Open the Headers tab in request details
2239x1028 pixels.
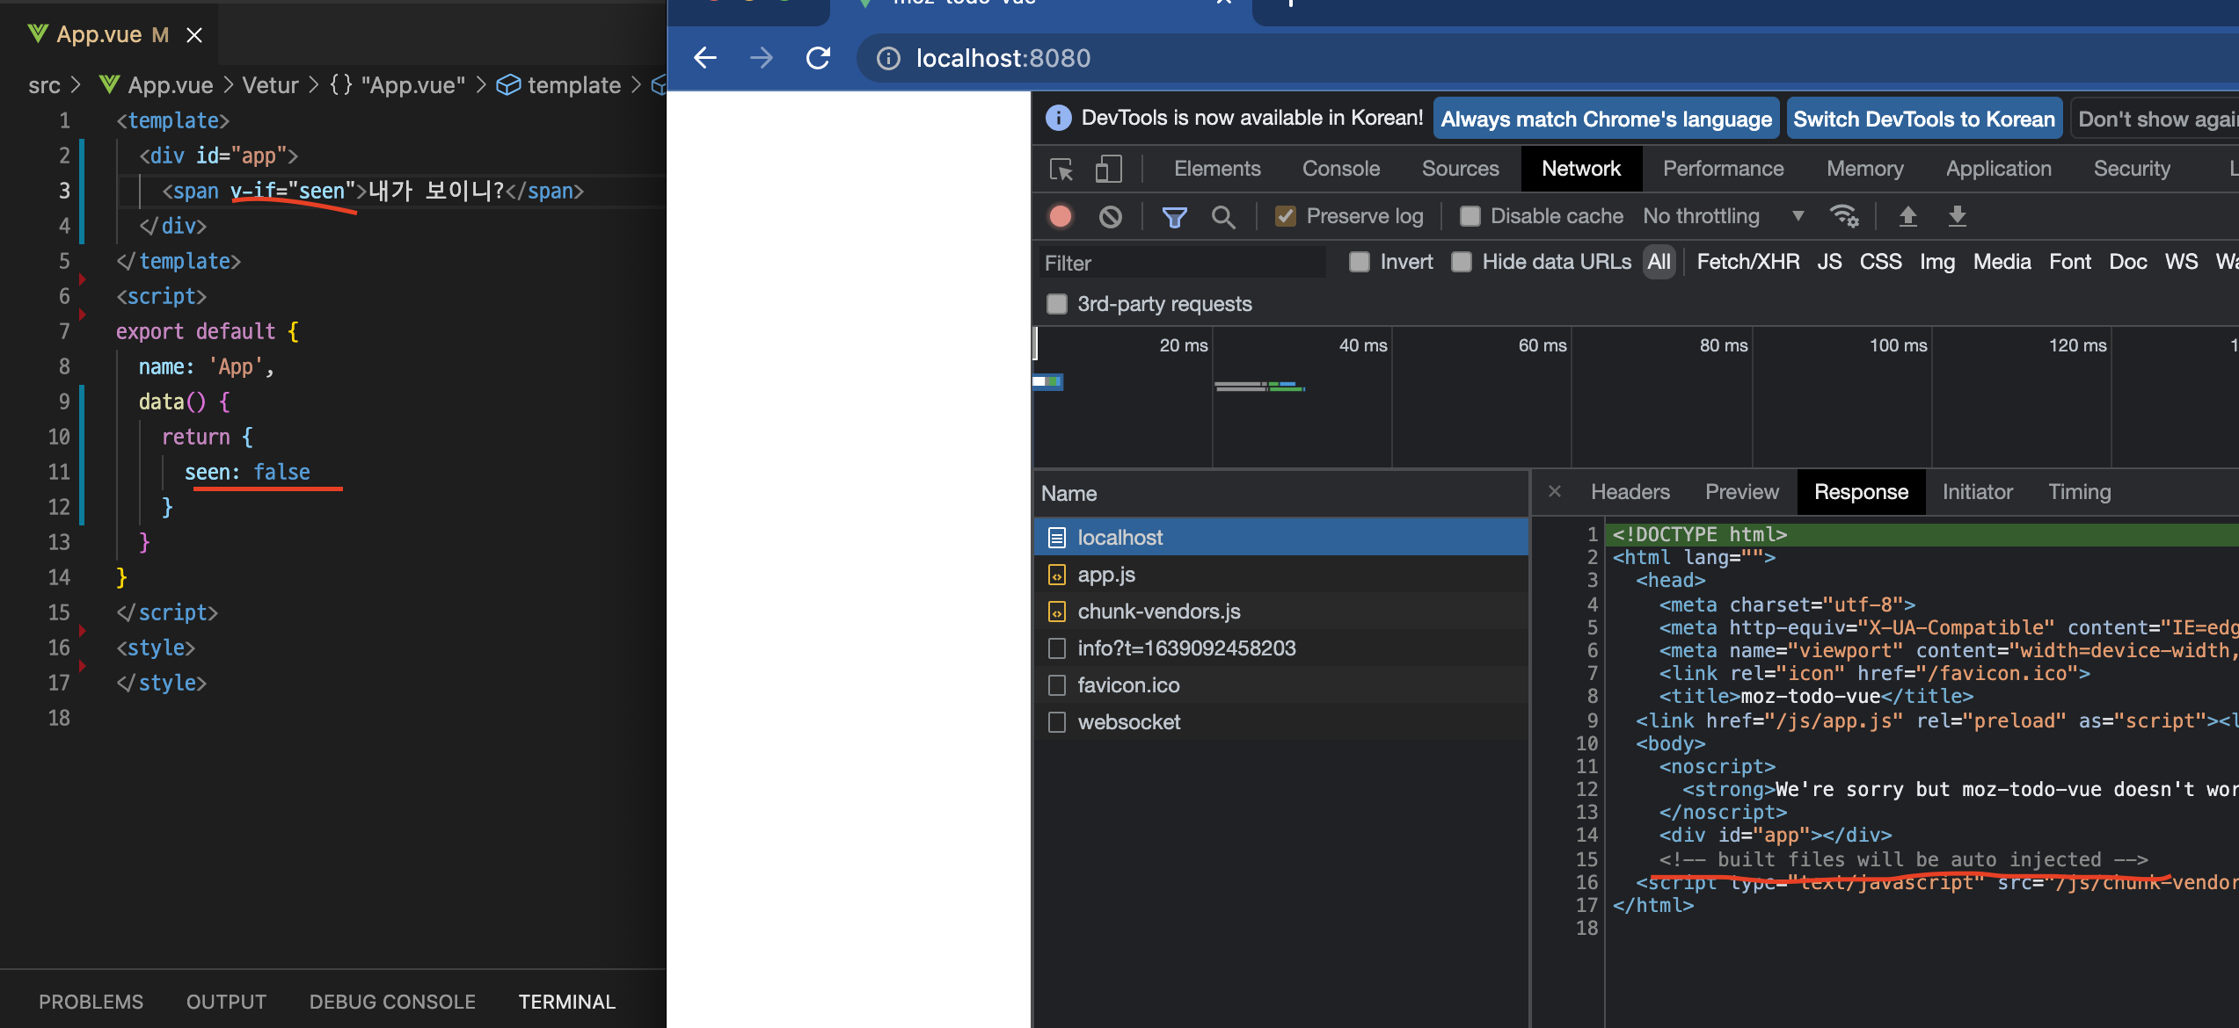[x=1630, y=492]
